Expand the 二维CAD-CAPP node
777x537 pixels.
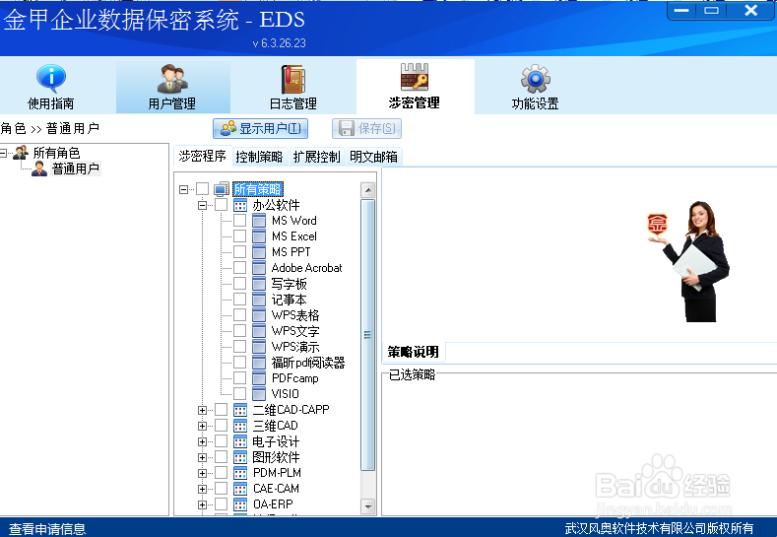(x=202, y=410)
